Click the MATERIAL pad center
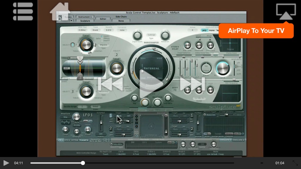This screenshot has height=169, width=301. click(151, 68)
